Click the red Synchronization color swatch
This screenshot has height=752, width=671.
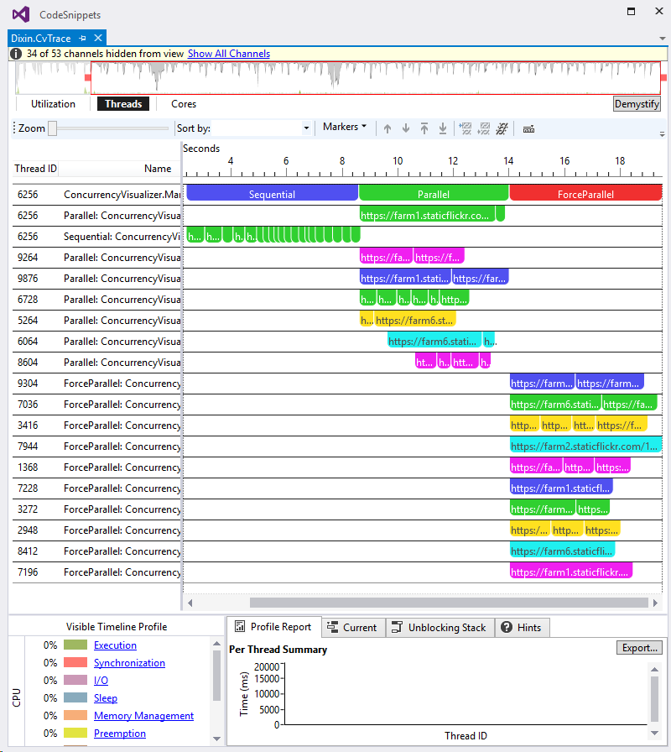click(75, 662)
